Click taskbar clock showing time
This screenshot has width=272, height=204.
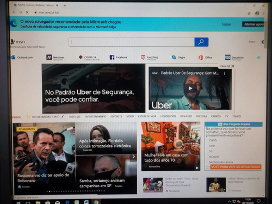248,201
